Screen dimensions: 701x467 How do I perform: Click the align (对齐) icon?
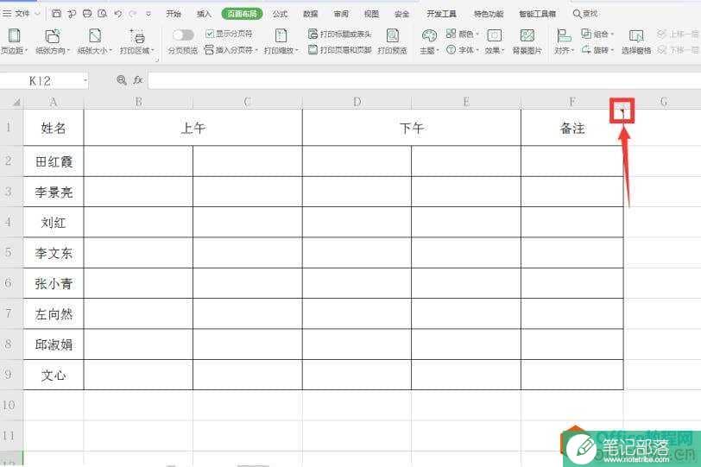564,35
